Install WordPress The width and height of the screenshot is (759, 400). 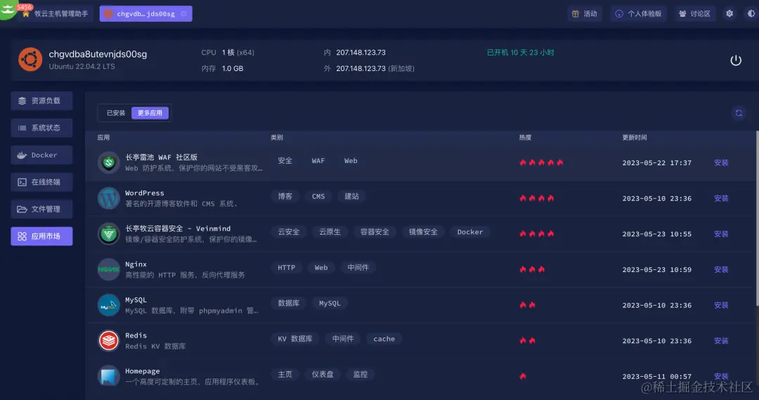click(721, 198)
